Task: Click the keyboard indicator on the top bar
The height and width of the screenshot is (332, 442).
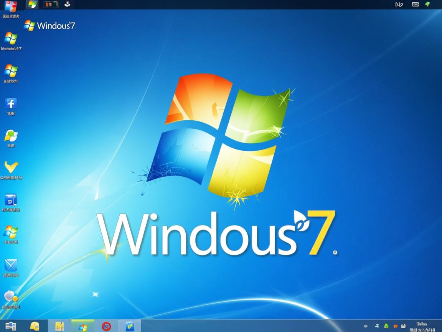Action: [x=415, y=4]
